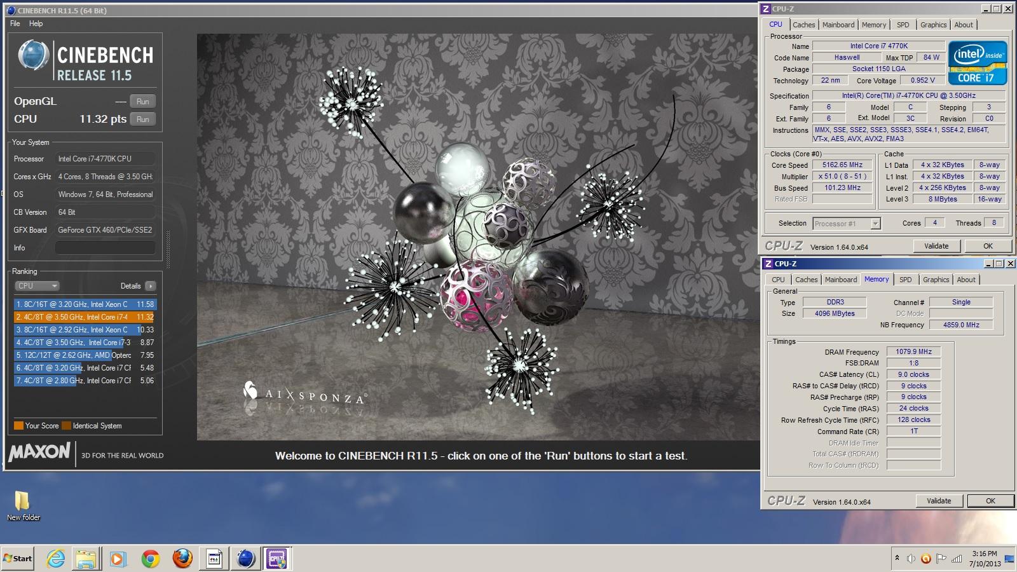Screen dimensions: 1017x572
Task: Run the OpenGL benchmark test
Action: click(x=143, y=102)
